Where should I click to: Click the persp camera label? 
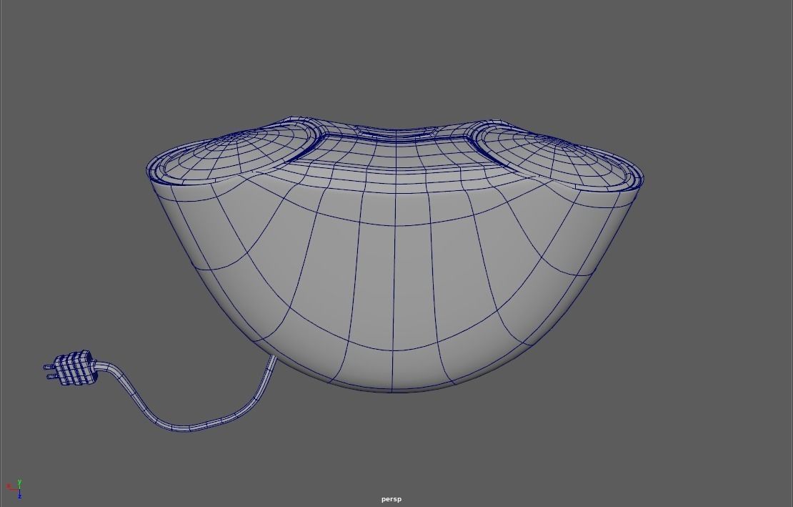[391, 499]
